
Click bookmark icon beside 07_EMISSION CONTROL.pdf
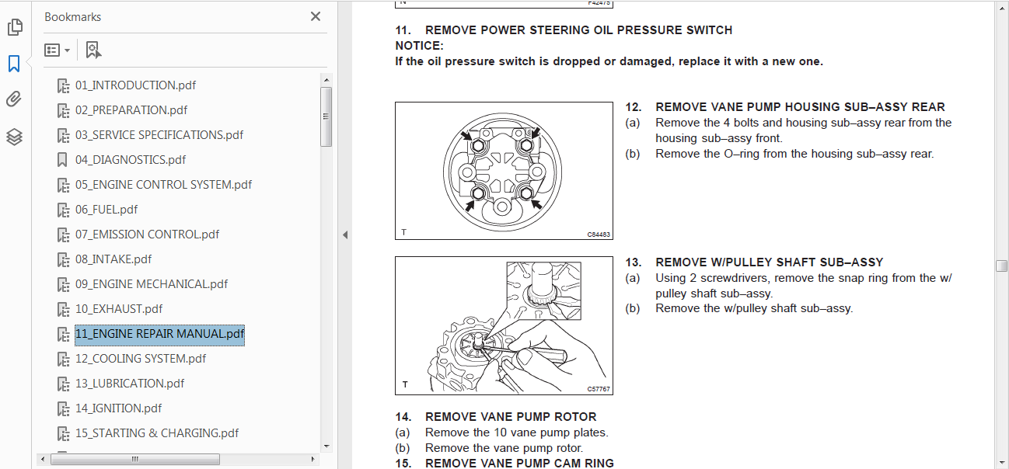tap(64, 234)
